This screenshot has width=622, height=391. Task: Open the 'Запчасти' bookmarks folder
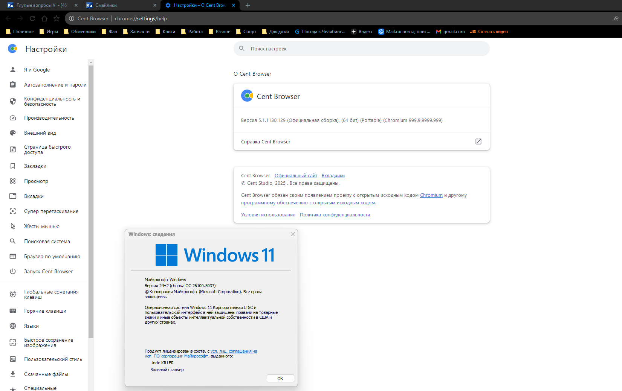click(x=136, y=32)
